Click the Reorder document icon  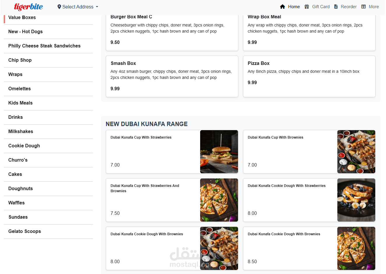336,7
